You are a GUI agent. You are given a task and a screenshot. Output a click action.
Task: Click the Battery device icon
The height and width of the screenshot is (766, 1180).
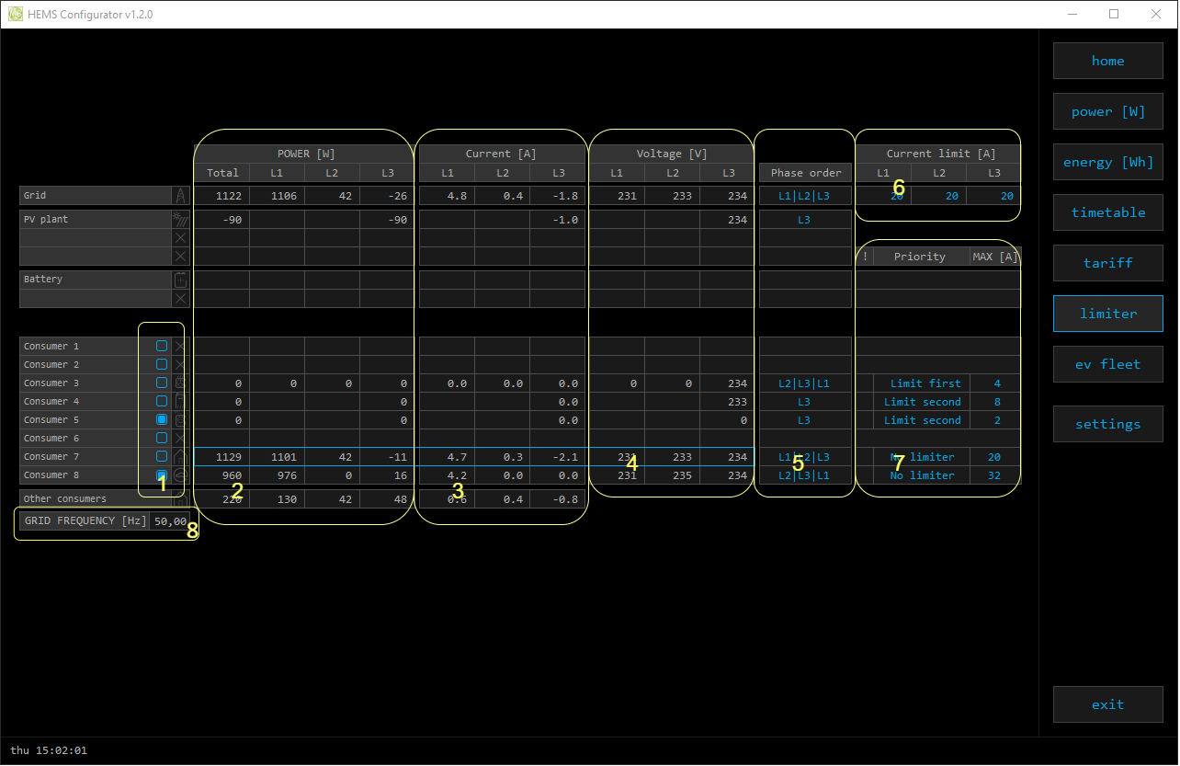coord(180,280)
